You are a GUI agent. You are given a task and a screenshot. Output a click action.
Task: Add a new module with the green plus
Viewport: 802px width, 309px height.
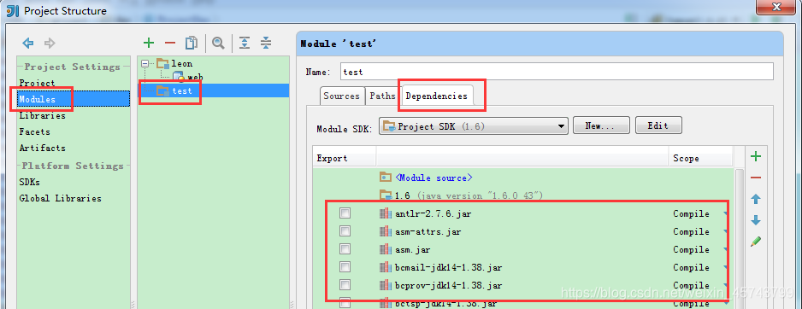click(x=148, y=43)
